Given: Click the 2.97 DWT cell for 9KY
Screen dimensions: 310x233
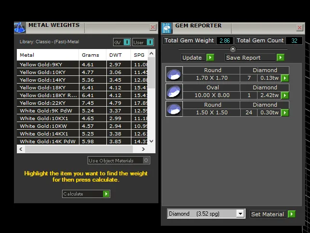Looking at the screenshot, I should [x=118, y=64].
